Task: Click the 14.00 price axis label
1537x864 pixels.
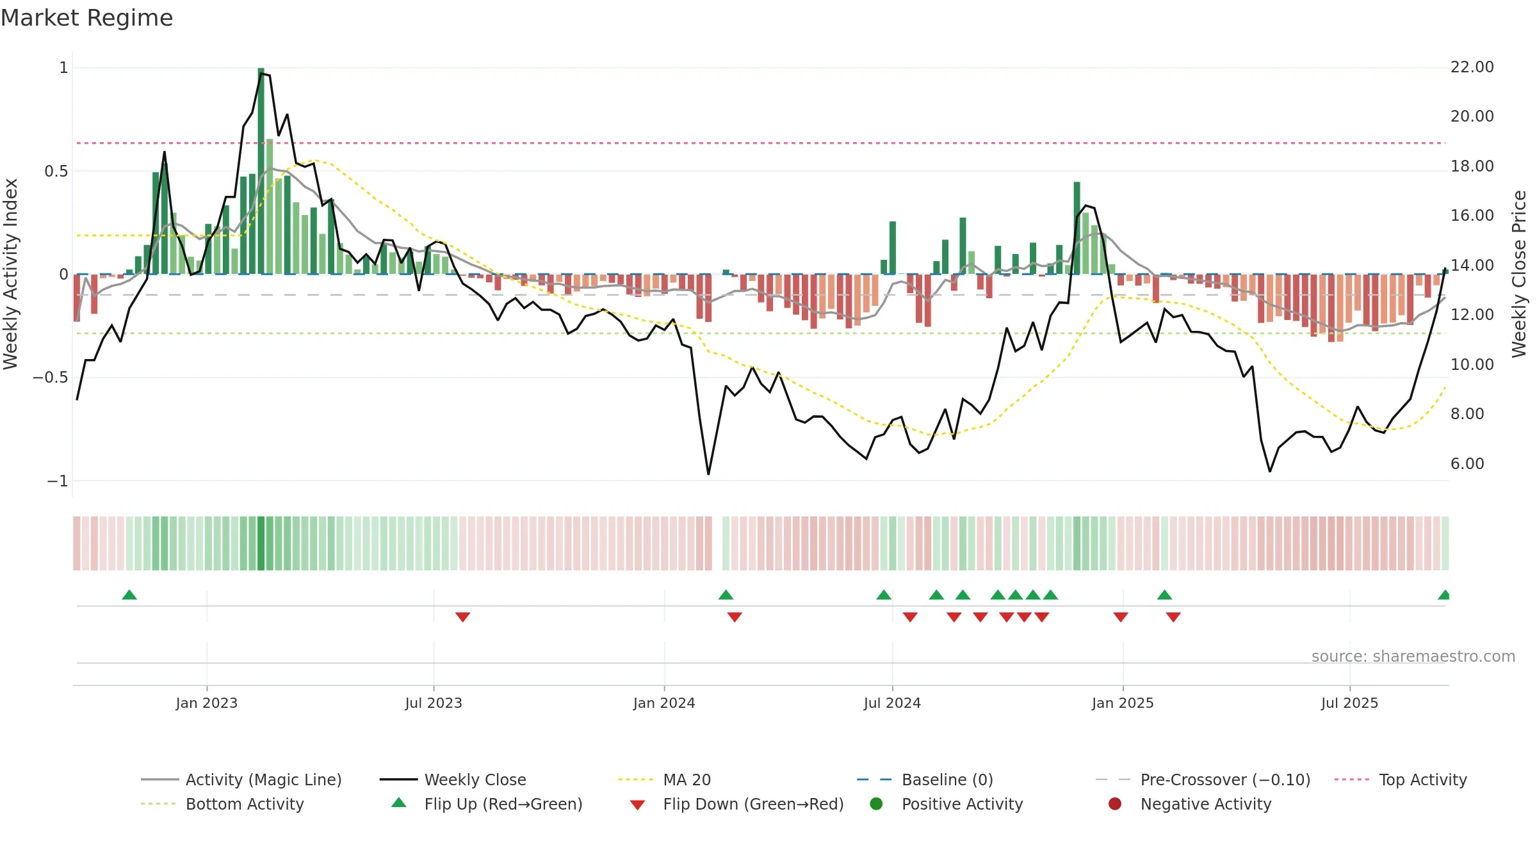Action: (x=1472, y=266)
